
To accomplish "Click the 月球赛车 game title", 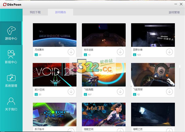I will point(39,50).
